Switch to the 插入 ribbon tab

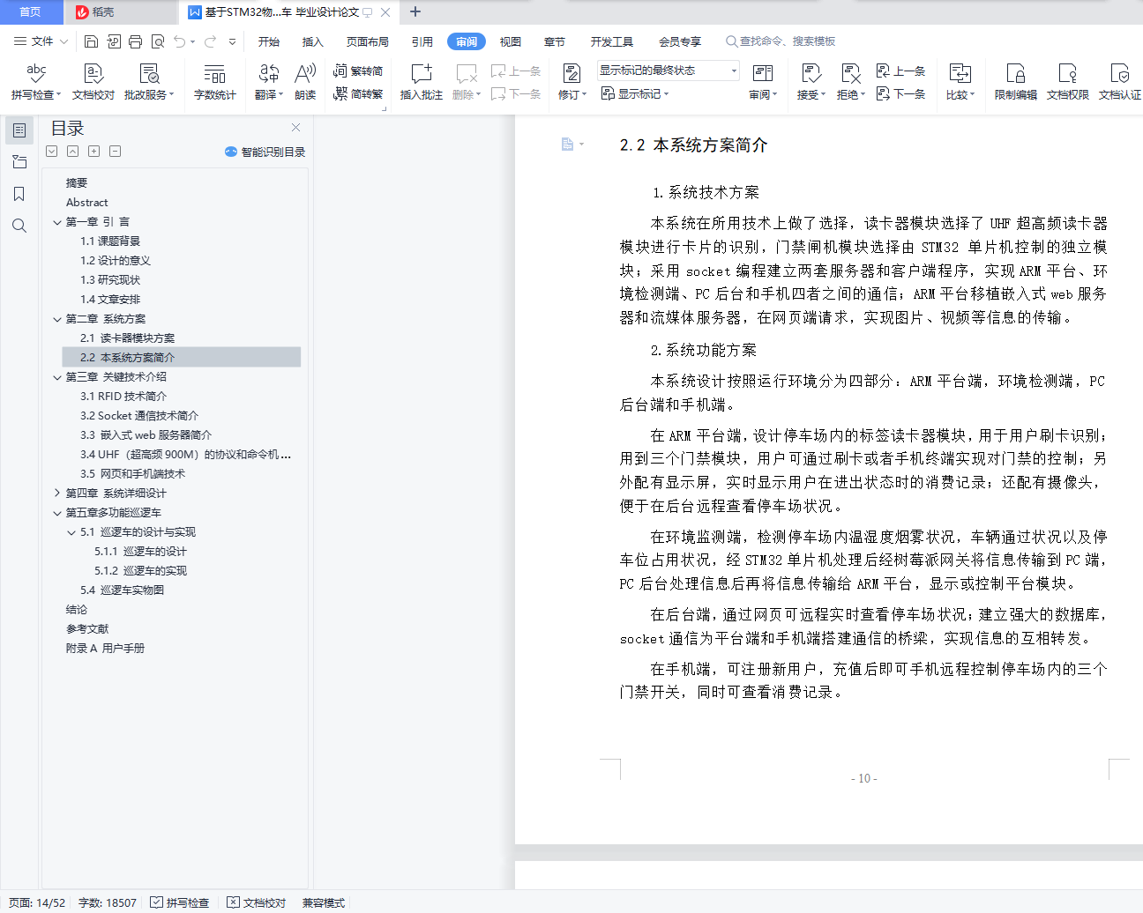(313, 41)
